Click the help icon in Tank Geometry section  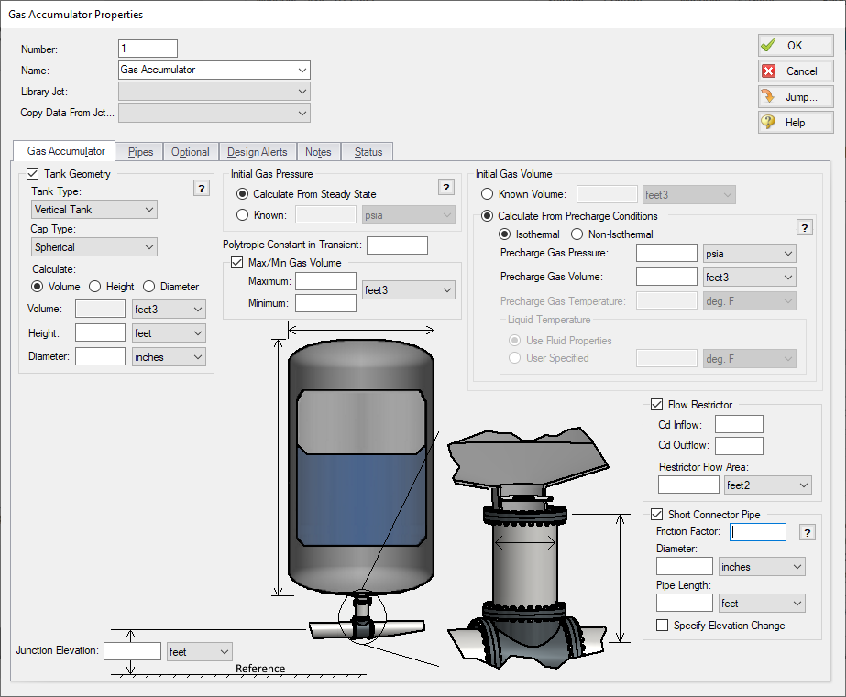pyautogui.click(x=203, y=188)
